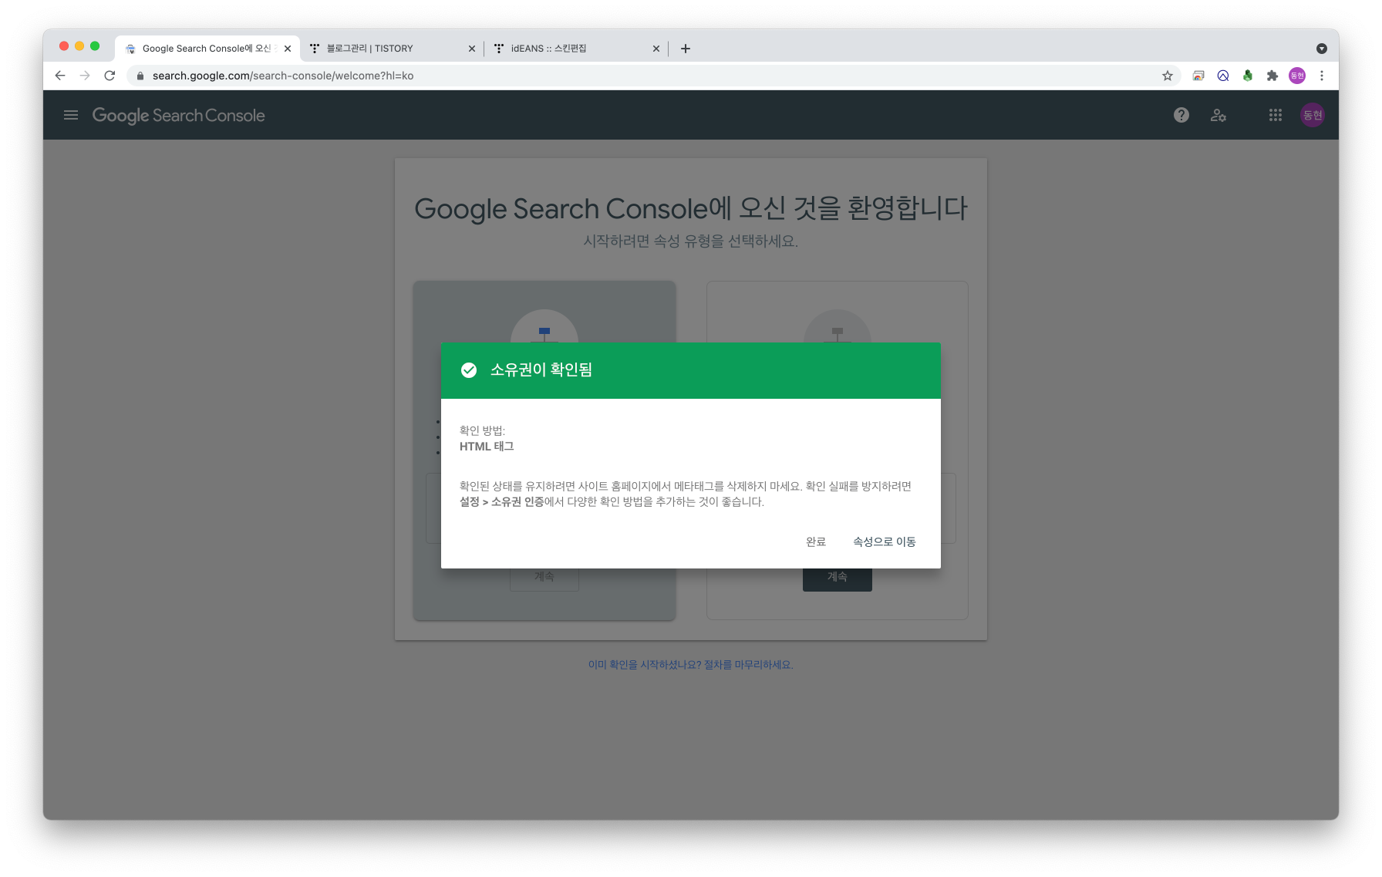Bookmark this page with the star icon
The height and width of the screenshot is (877, 1382).
pos(1167,76)
